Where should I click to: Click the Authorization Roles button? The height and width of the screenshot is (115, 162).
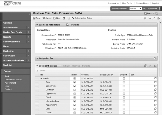(x=82, y=18)
